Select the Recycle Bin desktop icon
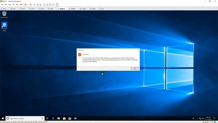The height and width of the screenshot is (123, 218). (x=4, y=15)
